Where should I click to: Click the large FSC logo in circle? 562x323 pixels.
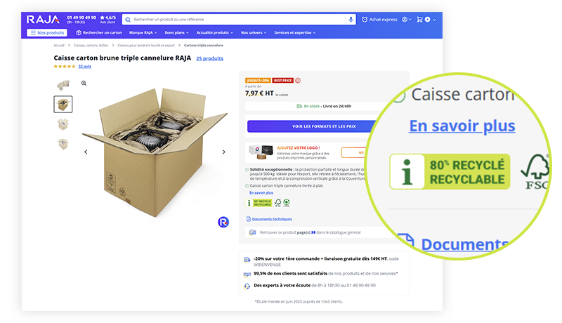coord(535,171)
